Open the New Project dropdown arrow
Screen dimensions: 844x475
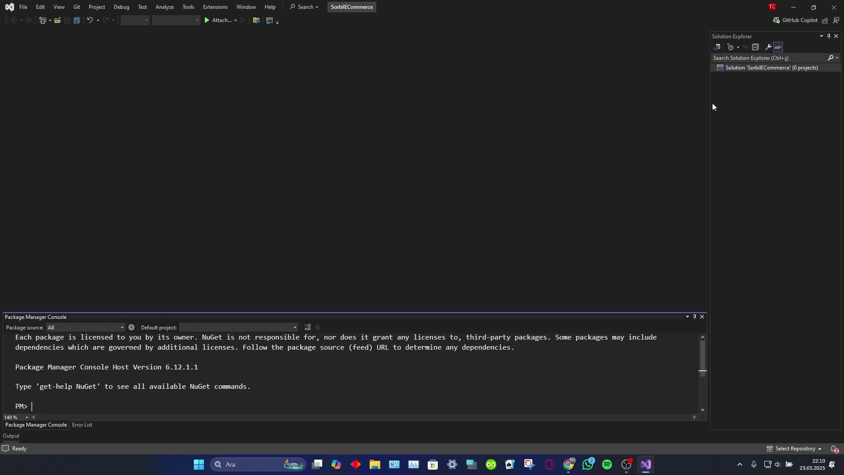pyautogui.click(x=50, y=20)
